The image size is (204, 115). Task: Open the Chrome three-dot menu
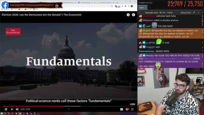(135, 6)
